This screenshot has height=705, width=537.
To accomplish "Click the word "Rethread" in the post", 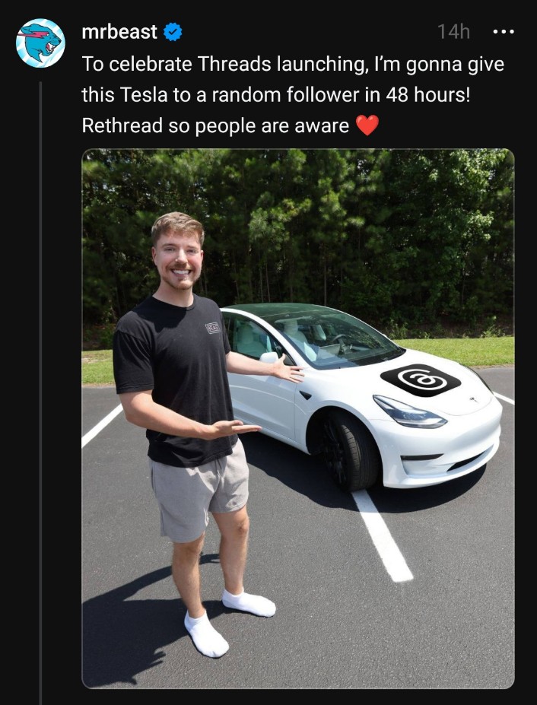I will click(x=122, y=125).
